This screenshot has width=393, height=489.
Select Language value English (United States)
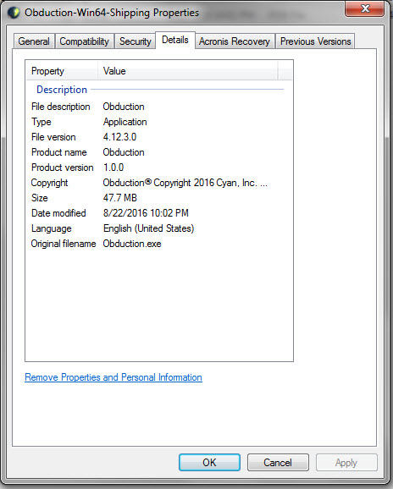click(x=148, y=228)
